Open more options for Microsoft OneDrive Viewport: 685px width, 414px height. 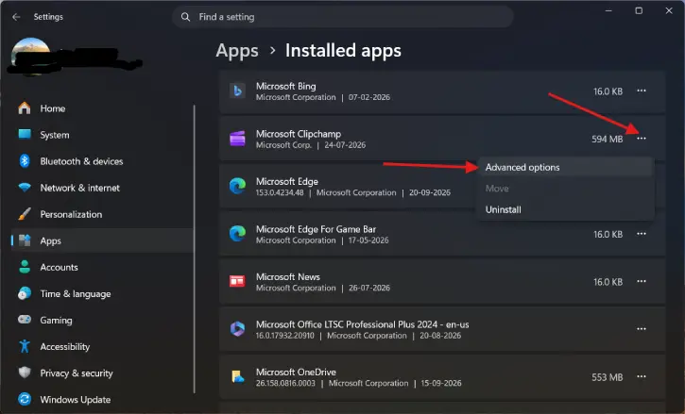(x=642, y=376)
